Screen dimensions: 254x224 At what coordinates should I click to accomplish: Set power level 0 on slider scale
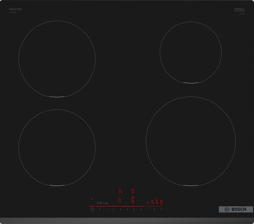point(99,209)
